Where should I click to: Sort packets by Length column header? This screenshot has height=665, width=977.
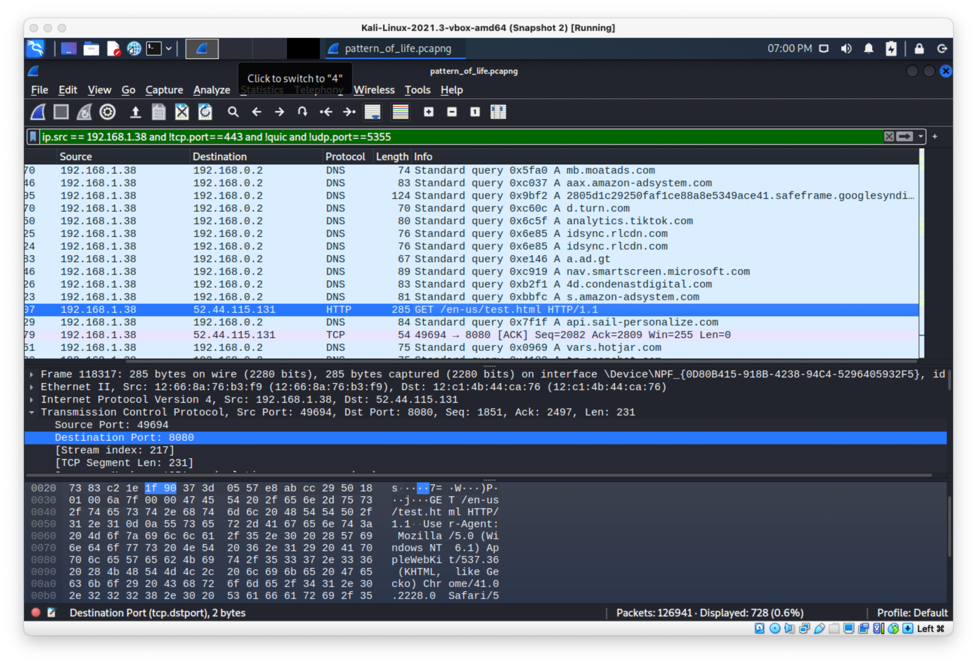(x=392, y=156)
